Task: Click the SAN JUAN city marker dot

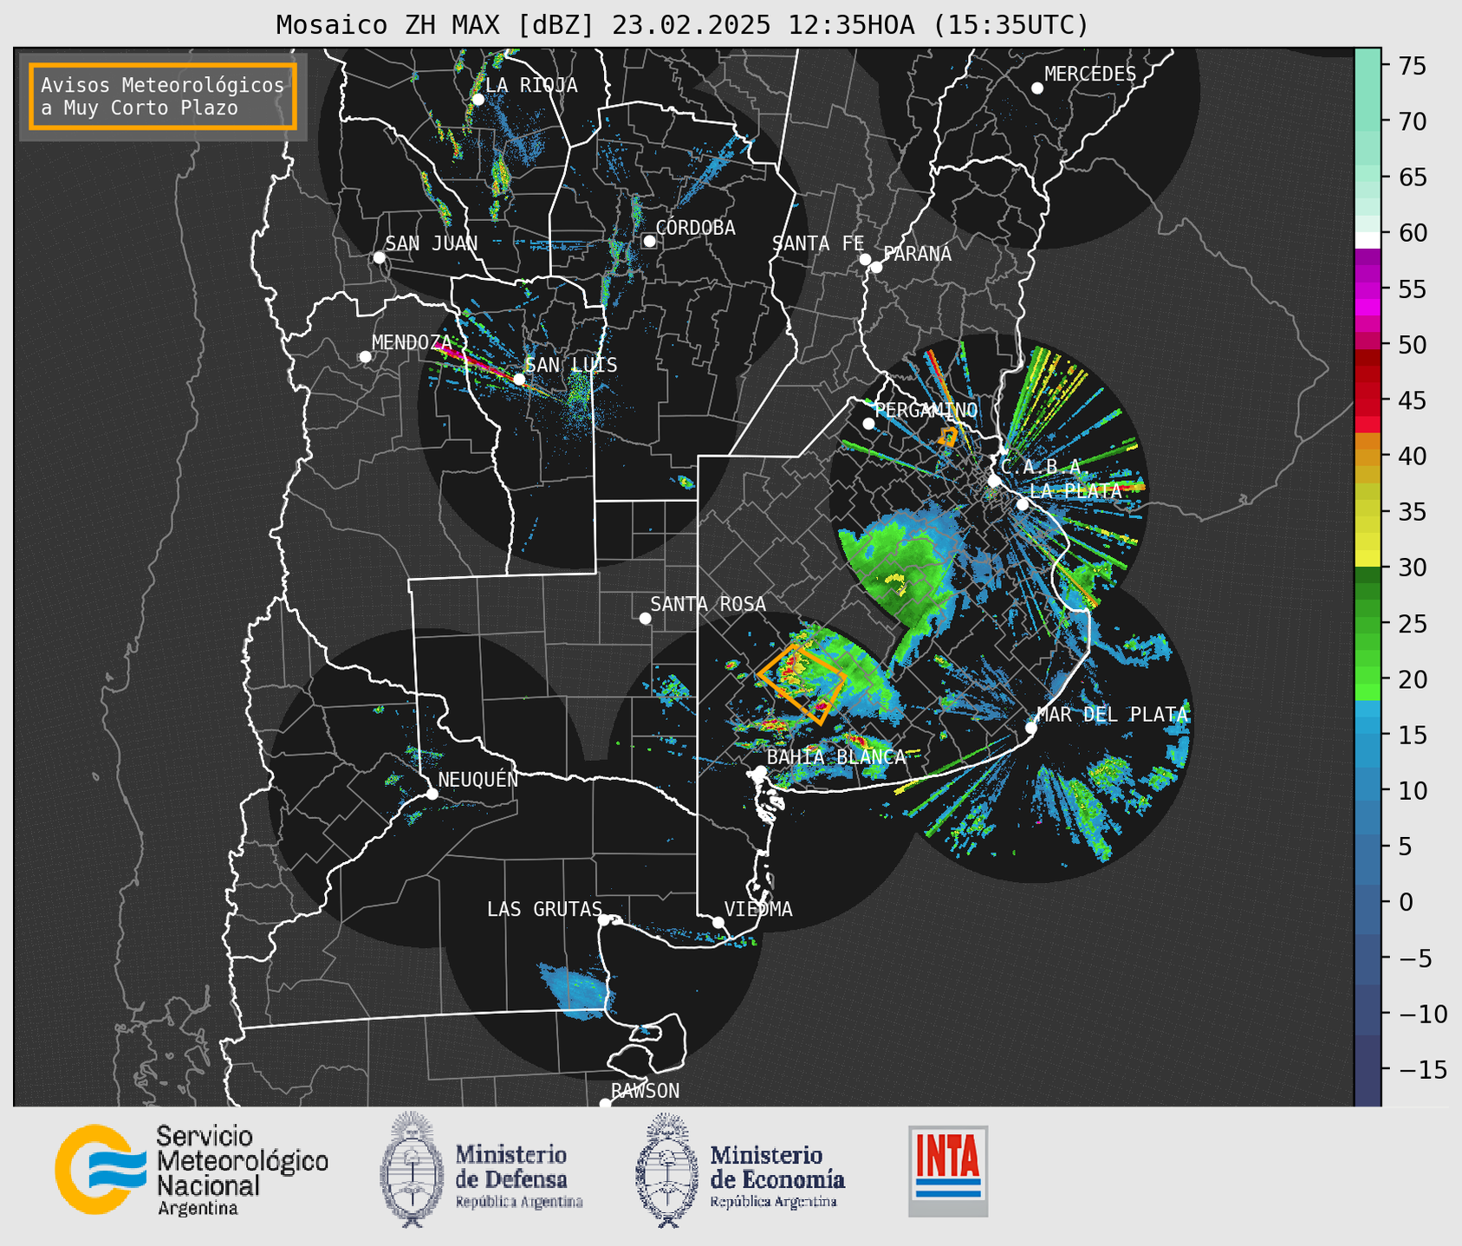Action: (379, 257)
